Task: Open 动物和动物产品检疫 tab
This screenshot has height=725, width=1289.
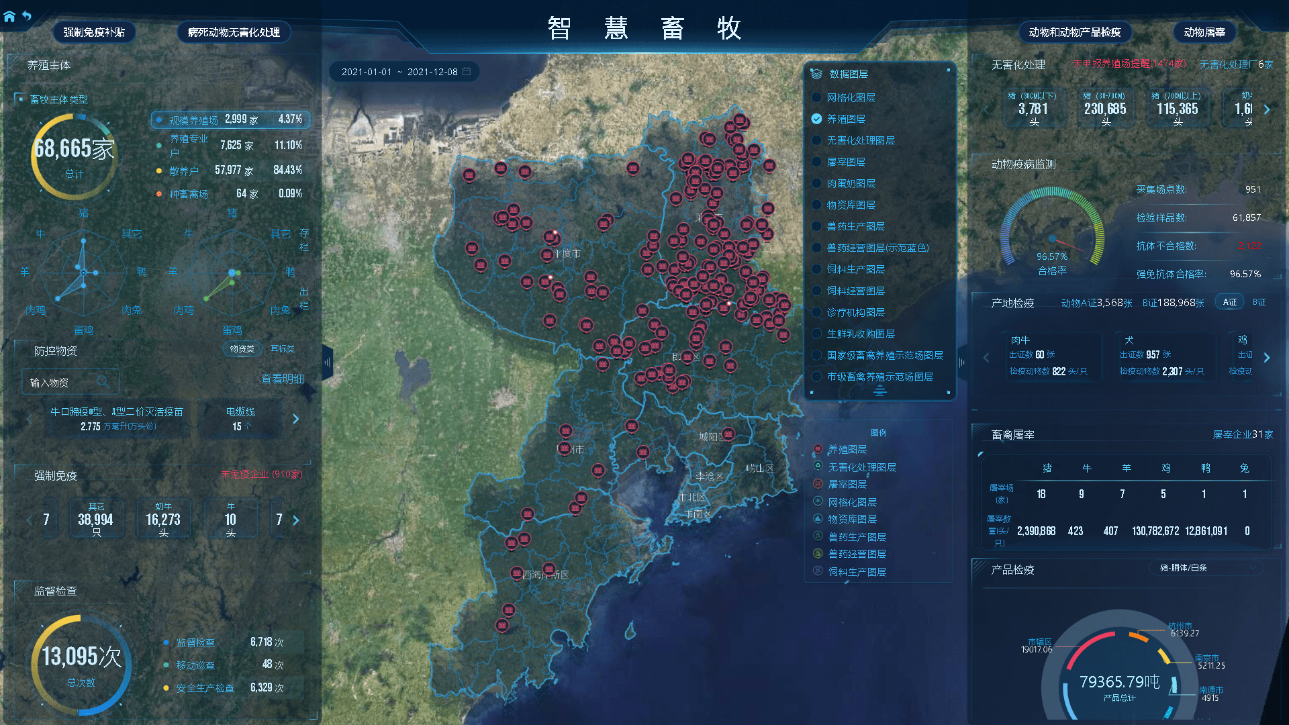Action: tap(1075, 32)
